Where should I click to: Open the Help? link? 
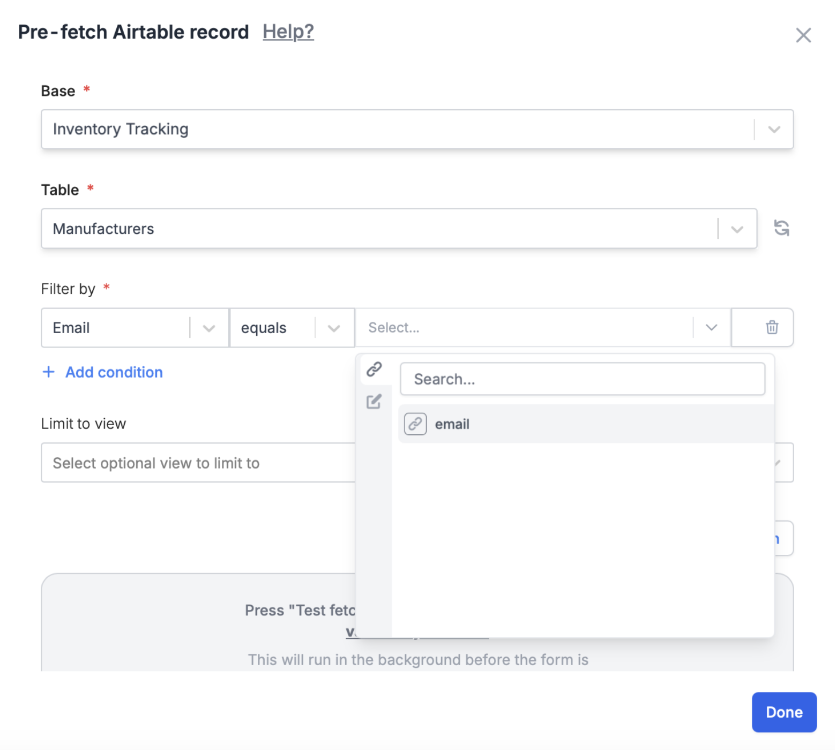click(x=288, y=32)
